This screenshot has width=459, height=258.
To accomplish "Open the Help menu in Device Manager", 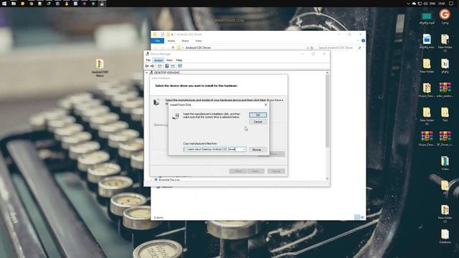I will coord(179,60).
